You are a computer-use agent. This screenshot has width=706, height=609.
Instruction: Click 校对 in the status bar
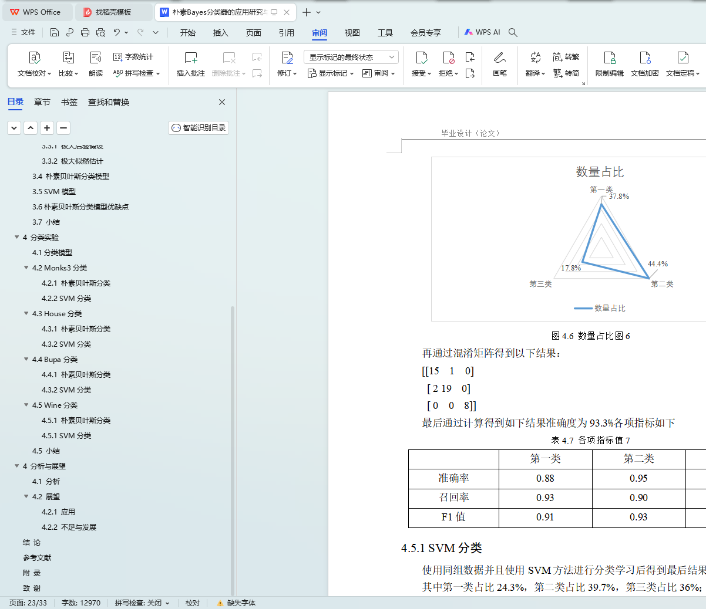click(193, 603)
